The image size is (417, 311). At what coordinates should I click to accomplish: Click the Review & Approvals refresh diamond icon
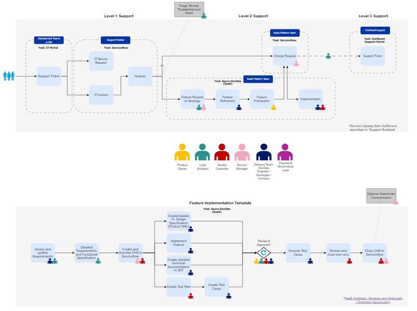(263, 253)
